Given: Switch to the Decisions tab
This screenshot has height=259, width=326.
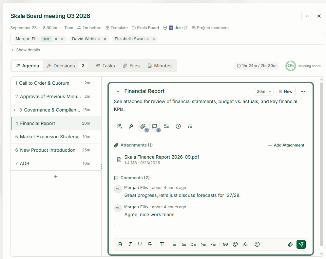Looking at the screenshot, I should pyautogui.click(x=67, y=66).
